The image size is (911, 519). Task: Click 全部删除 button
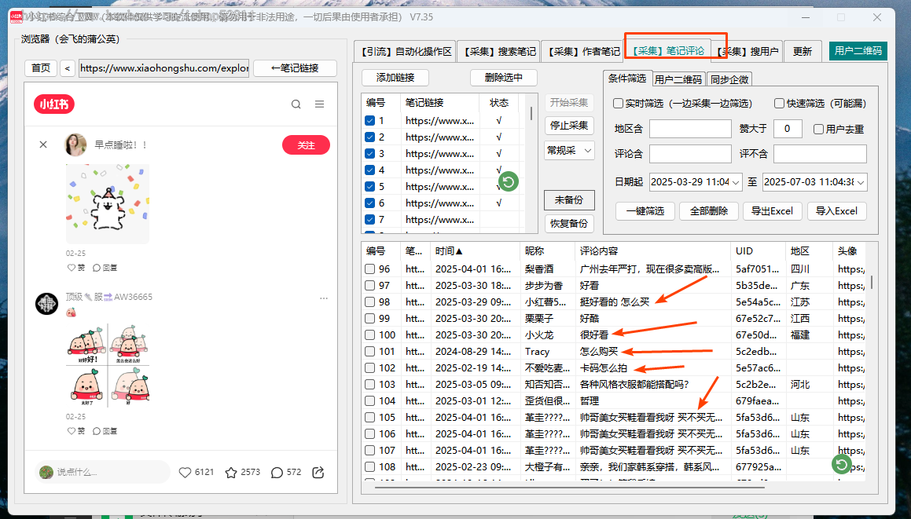[709, 210]
